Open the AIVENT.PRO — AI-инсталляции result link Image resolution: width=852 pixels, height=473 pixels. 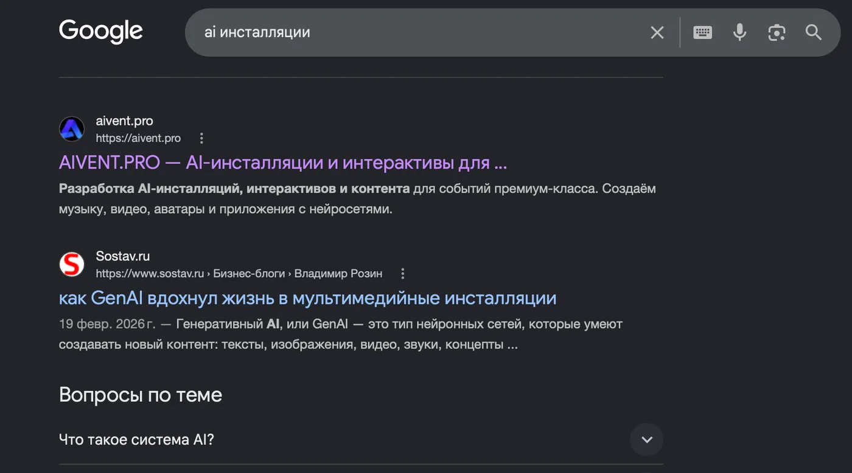pyautogui.click(x=283, y=163)
